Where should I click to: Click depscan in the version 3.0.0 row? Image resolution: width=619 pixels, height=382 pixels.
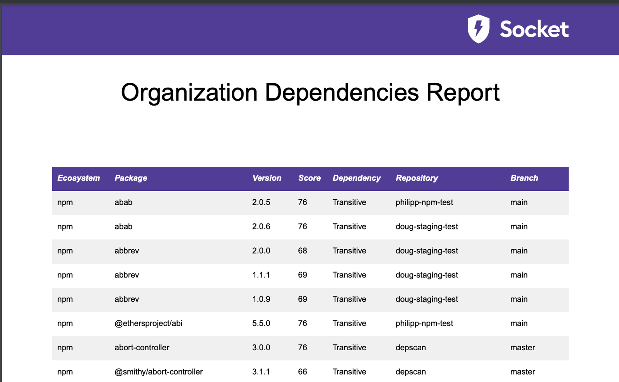point(411,348)
